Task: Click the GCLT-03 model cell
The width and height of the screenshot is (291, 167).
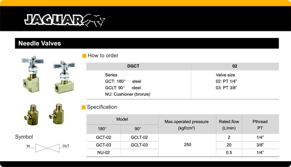Action: point(139,145)
